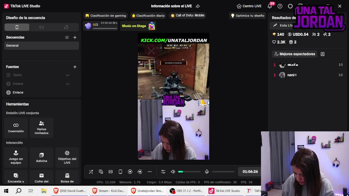Open the settings gear icon

[x=290, y=6]
